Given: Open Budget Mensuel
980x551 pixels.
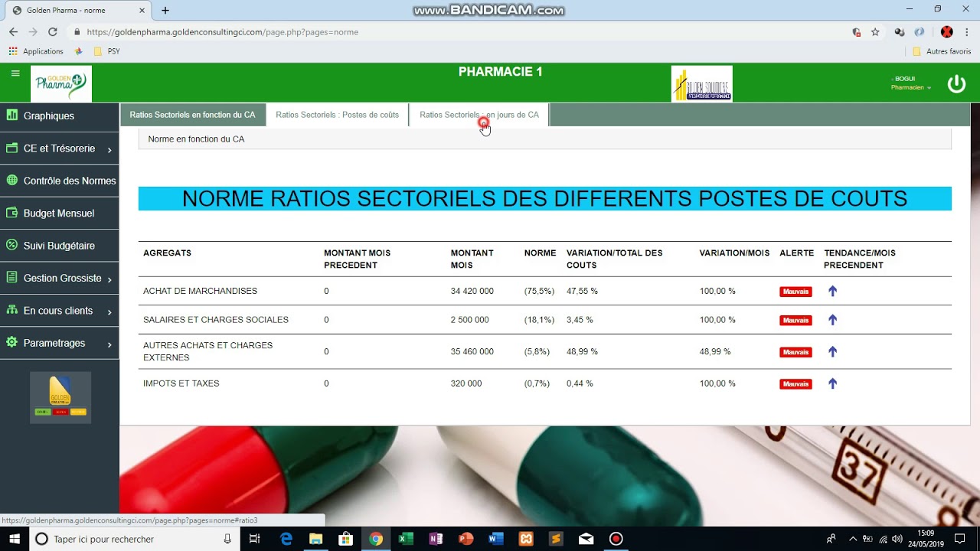Looking at the screenshot, I should tap(60, 214).
